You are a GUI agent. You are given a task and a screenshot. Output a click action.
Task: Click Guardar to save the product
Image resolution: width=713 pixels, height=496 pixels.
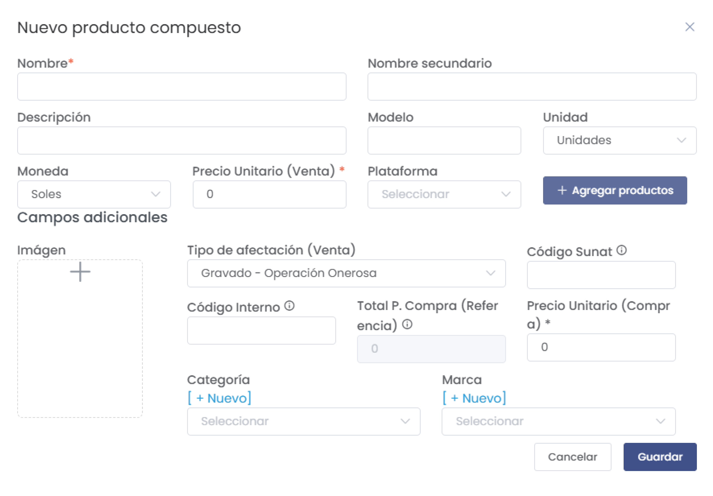[x=660, y=457]
